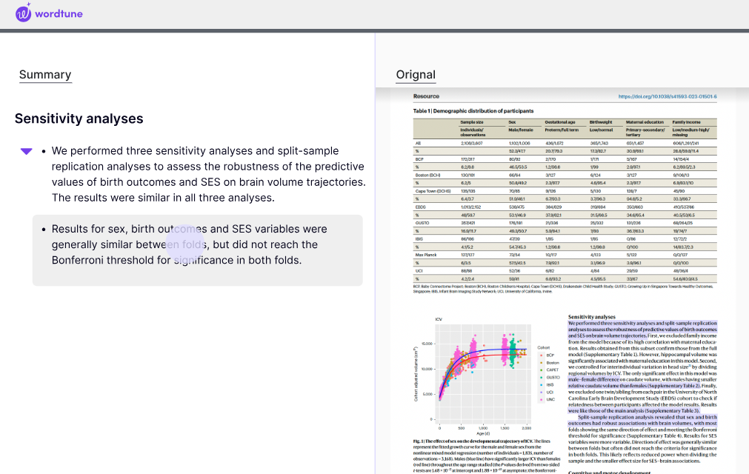Collapse the first summary bullet's disclosure triangle
This screenshot has height=474, width=749.
pos(26,151)
